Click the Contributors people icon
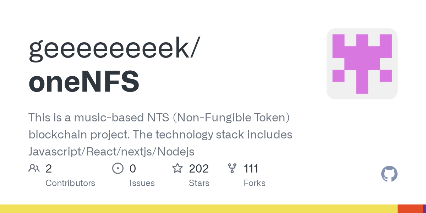The image size is (426, 213). click(x=34, y=168)
